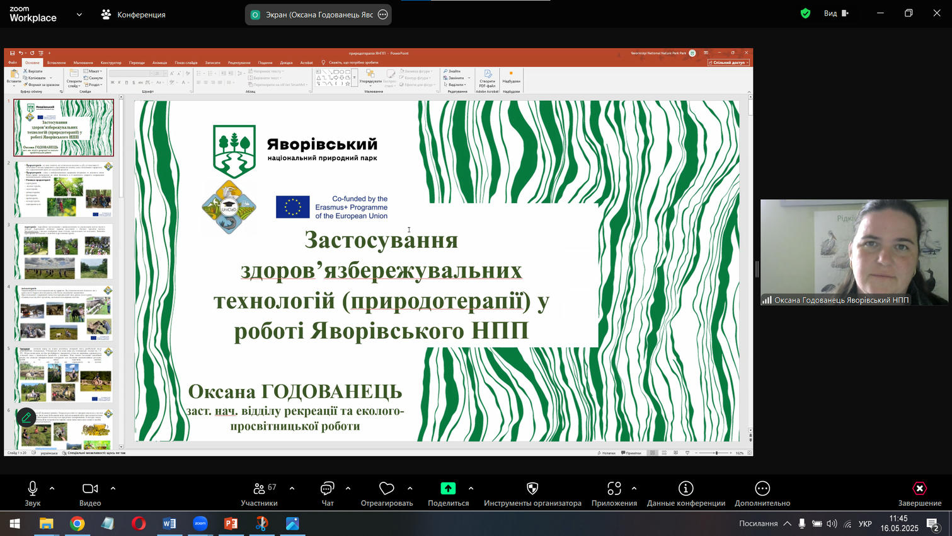Adjust PowerPoint zoom slider in status bar
Viewport: 952px width, 536px height.
click(716, 453)
